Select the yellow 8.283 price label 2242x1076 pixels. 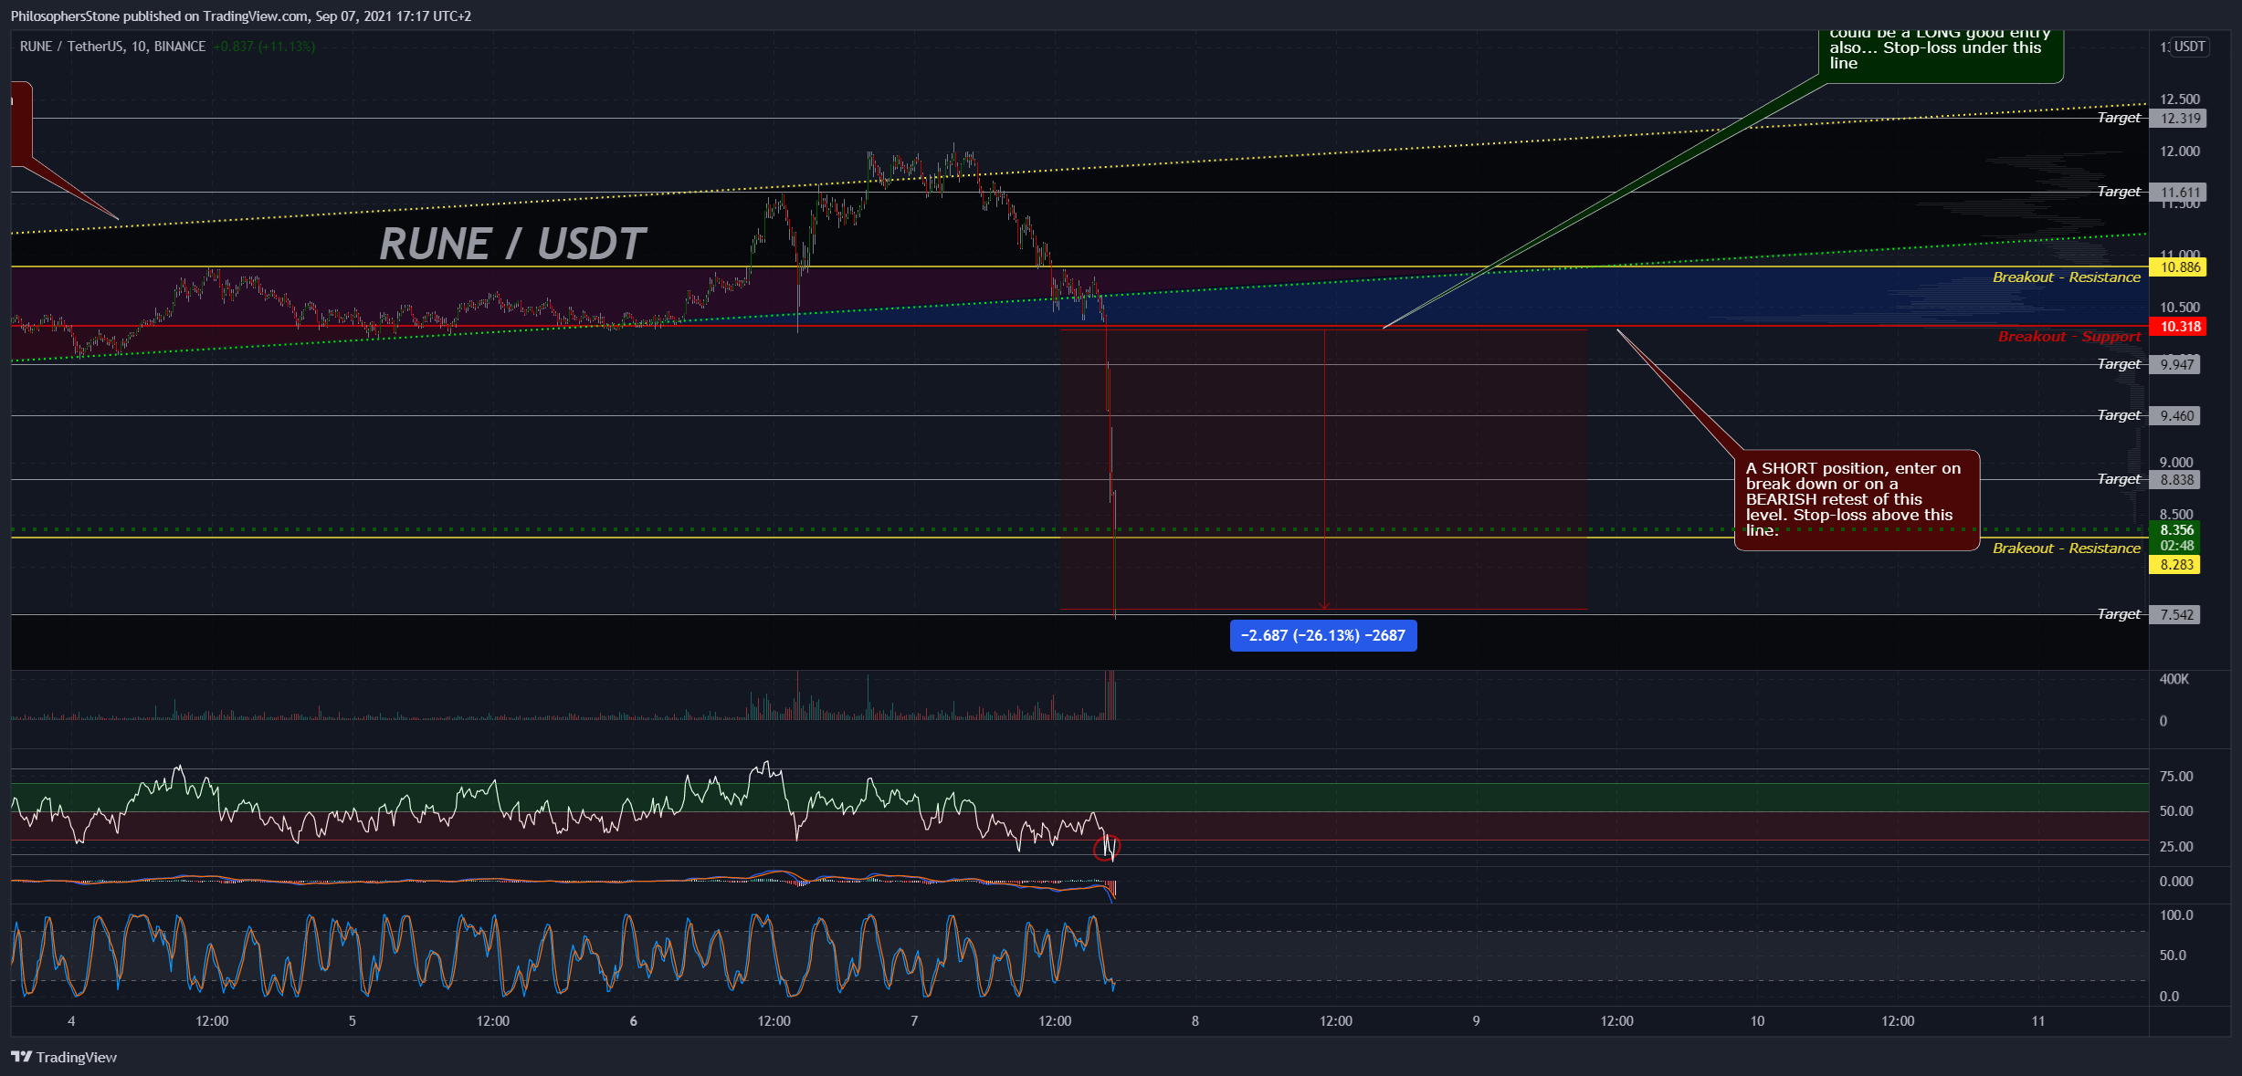[x=2175, y=565]
